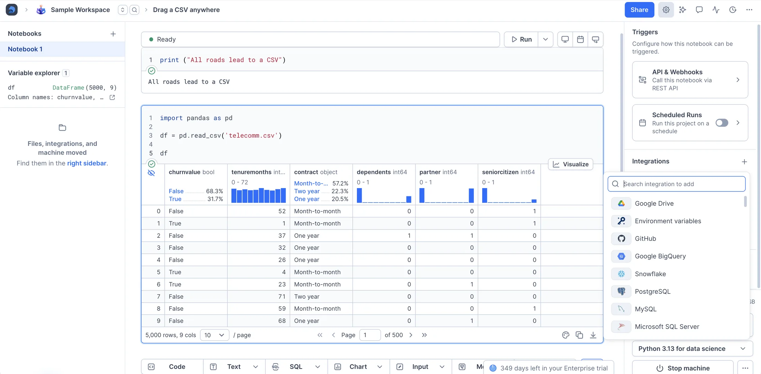This screenshot has height=374, width=761.
Task: Open the top-right three-dots menu
Action: coord(749,10)
